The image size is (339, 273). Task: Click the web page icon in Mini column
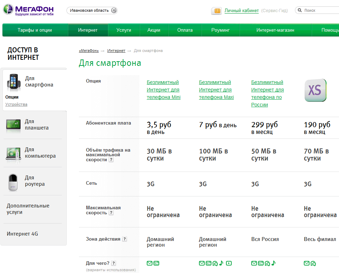click(156, 263)
